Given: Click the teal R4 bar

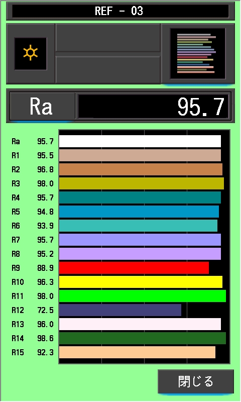Looking at the screenshot, I should click(140, 197).
